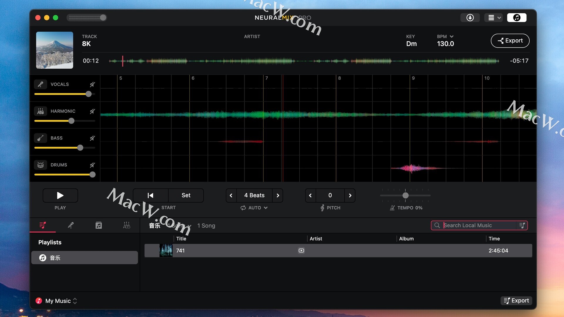564x317 pixels.
Task: Select the Playlists library tab
Action: (43, 225)
